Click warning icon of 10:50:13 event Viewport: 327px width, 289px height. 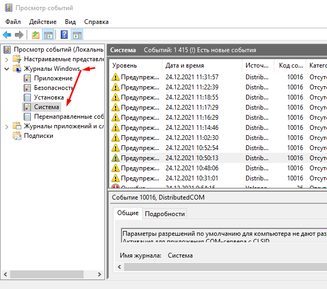pyautogui.click(x=116, y=158)
